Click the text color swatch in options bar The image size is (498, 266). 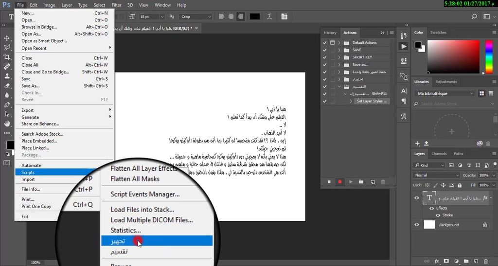tap(255, 17)
